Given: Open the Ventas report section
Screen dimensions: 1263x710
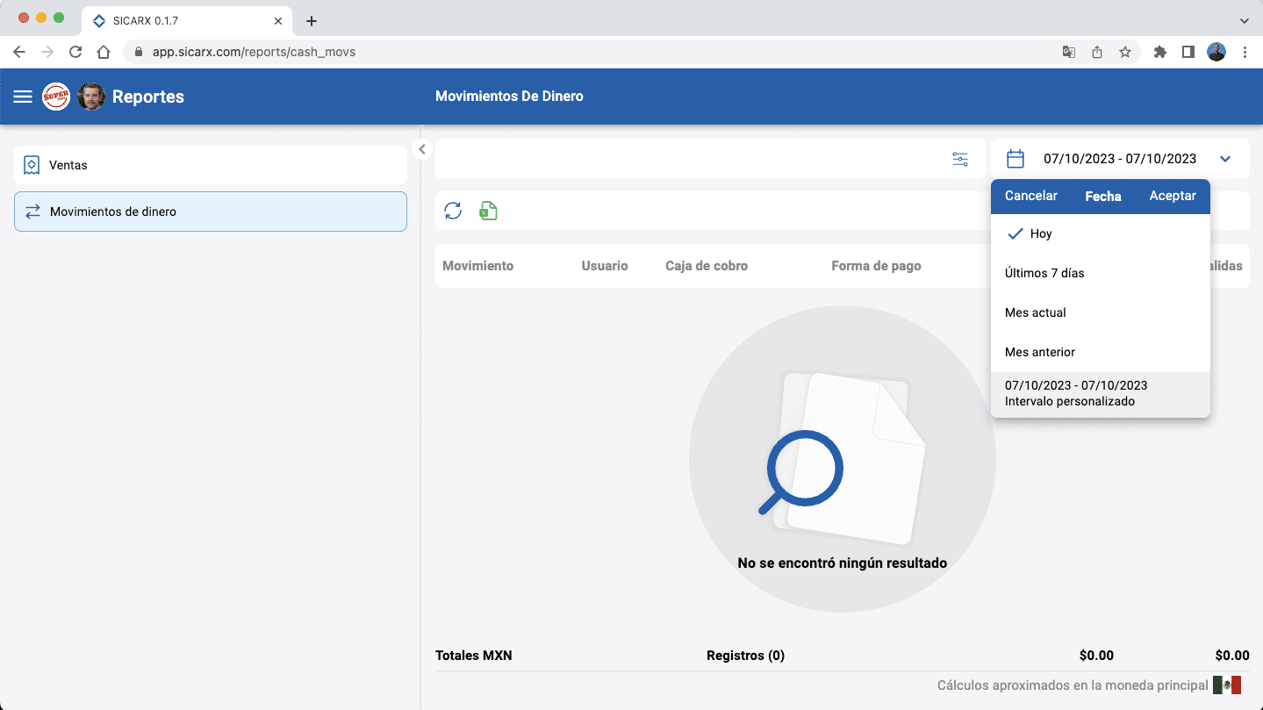Looking at the screenshot, I should click(x=211, y=165).
